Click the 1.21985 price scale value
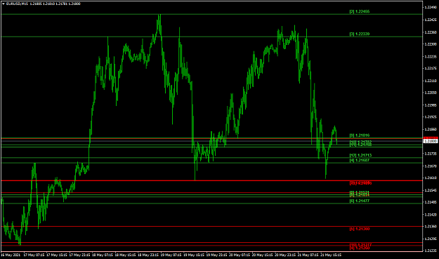The height and width of the screenshot is (259, 439). [x=431, y=105]
